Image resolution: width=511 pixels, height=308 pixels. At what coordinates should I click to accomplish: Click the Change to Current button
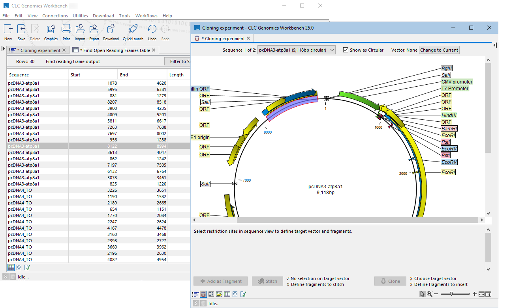tap(439, 50)
